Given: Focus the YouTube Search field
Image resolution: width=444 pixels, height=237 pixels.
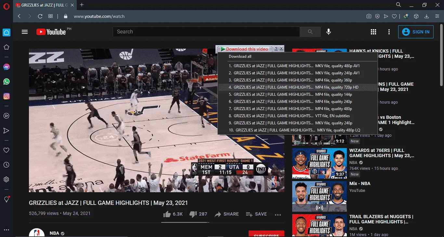Looking at the screenshot, I should pyautogui.click(x=206, y=32).
